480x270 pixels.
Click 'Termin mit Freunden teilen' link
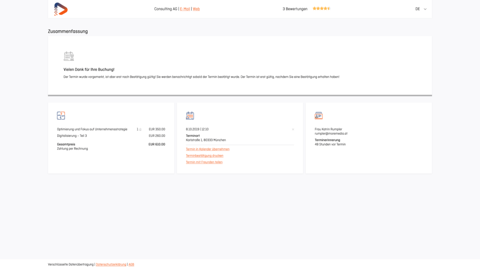tap(204, 162)
